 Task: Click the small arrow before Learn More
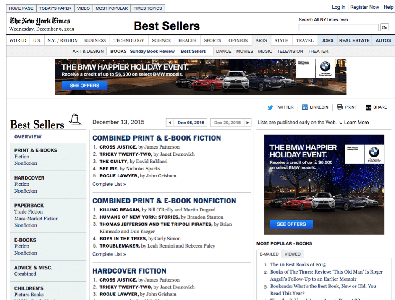(x=340, y=123)
